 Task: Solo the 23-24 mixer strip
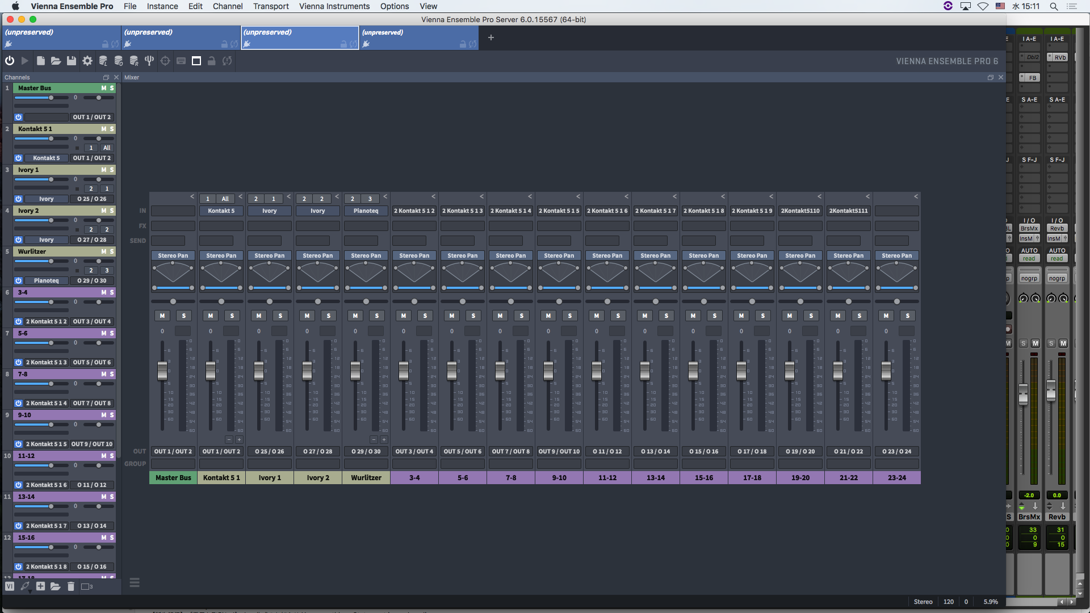point(908,316)
